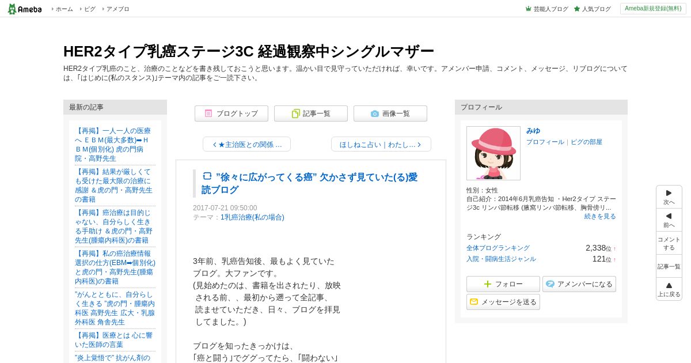The image size is (691, 363).
Task: Click the プロフィール panel header
Action: [x=541, y=107]
